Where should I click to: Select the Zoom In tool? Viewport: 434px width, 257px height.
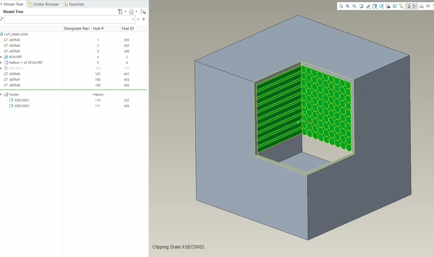[x=348, y=6]
